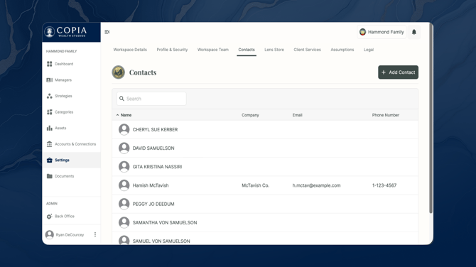Click the Email column header
476x267 pixels.
click(297, 115)
